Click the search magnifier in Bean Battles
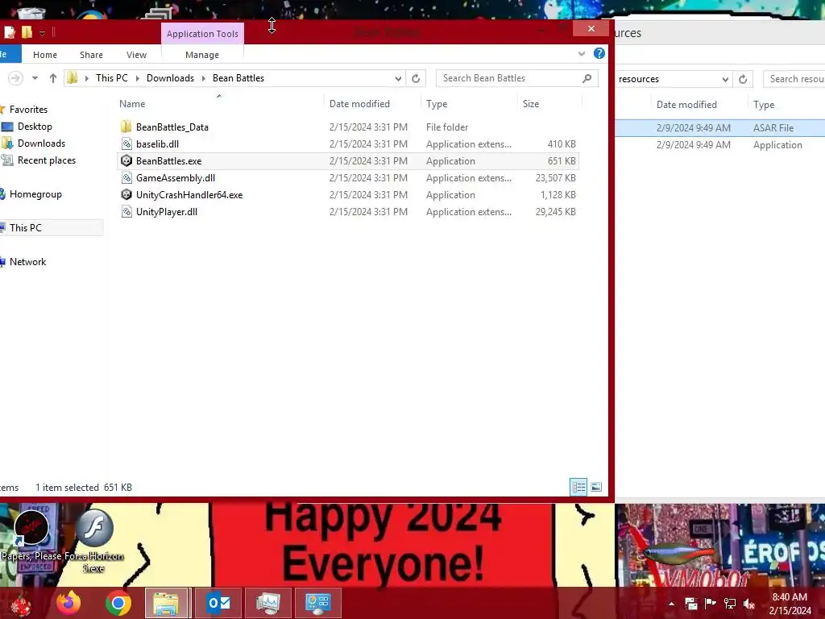825x619 pixels. [x=587, y=78]
